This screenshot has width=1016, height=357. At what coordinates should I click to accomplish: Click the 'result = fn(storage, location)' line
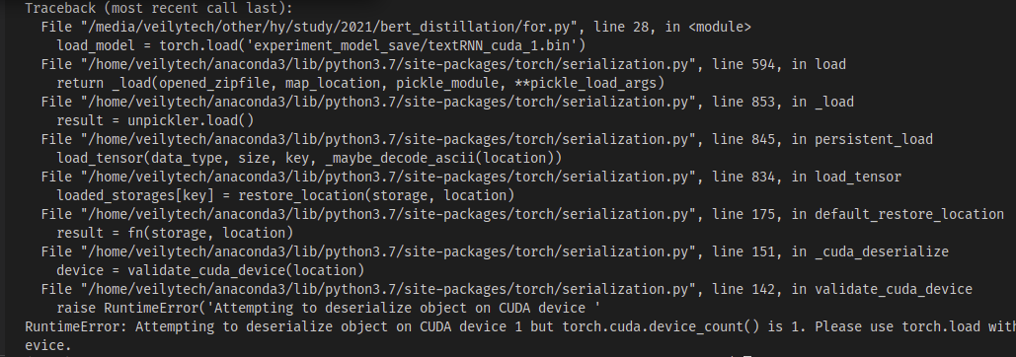click(x=176, y=234)
